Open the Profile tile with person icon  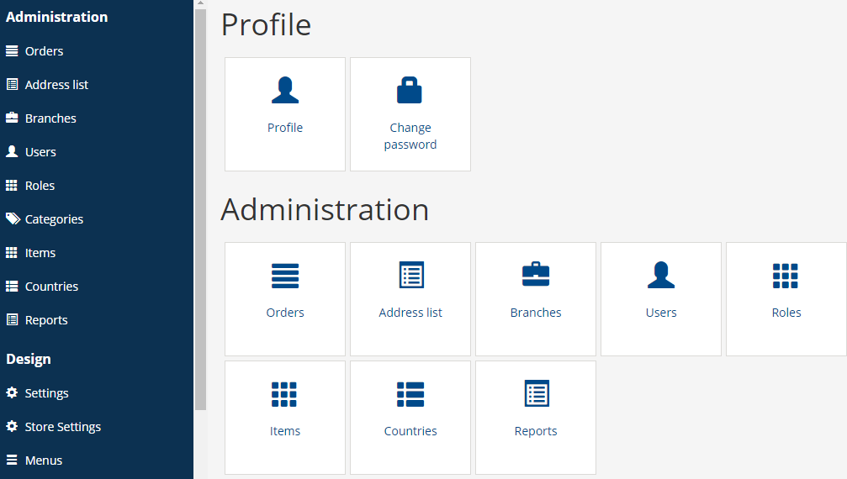tap(284, 114)
